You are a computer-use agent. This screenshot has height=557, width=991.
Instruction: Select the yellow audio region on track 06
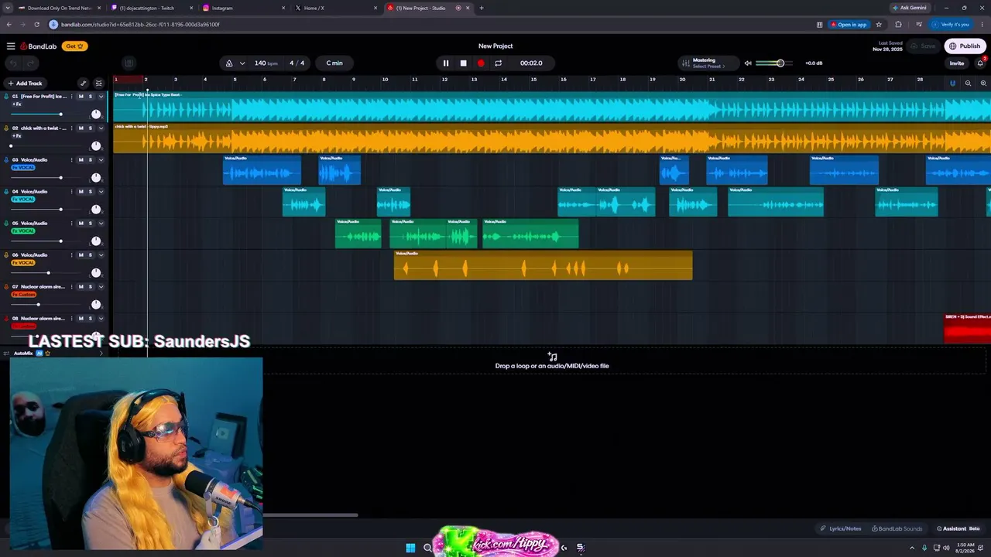(543, 265)
